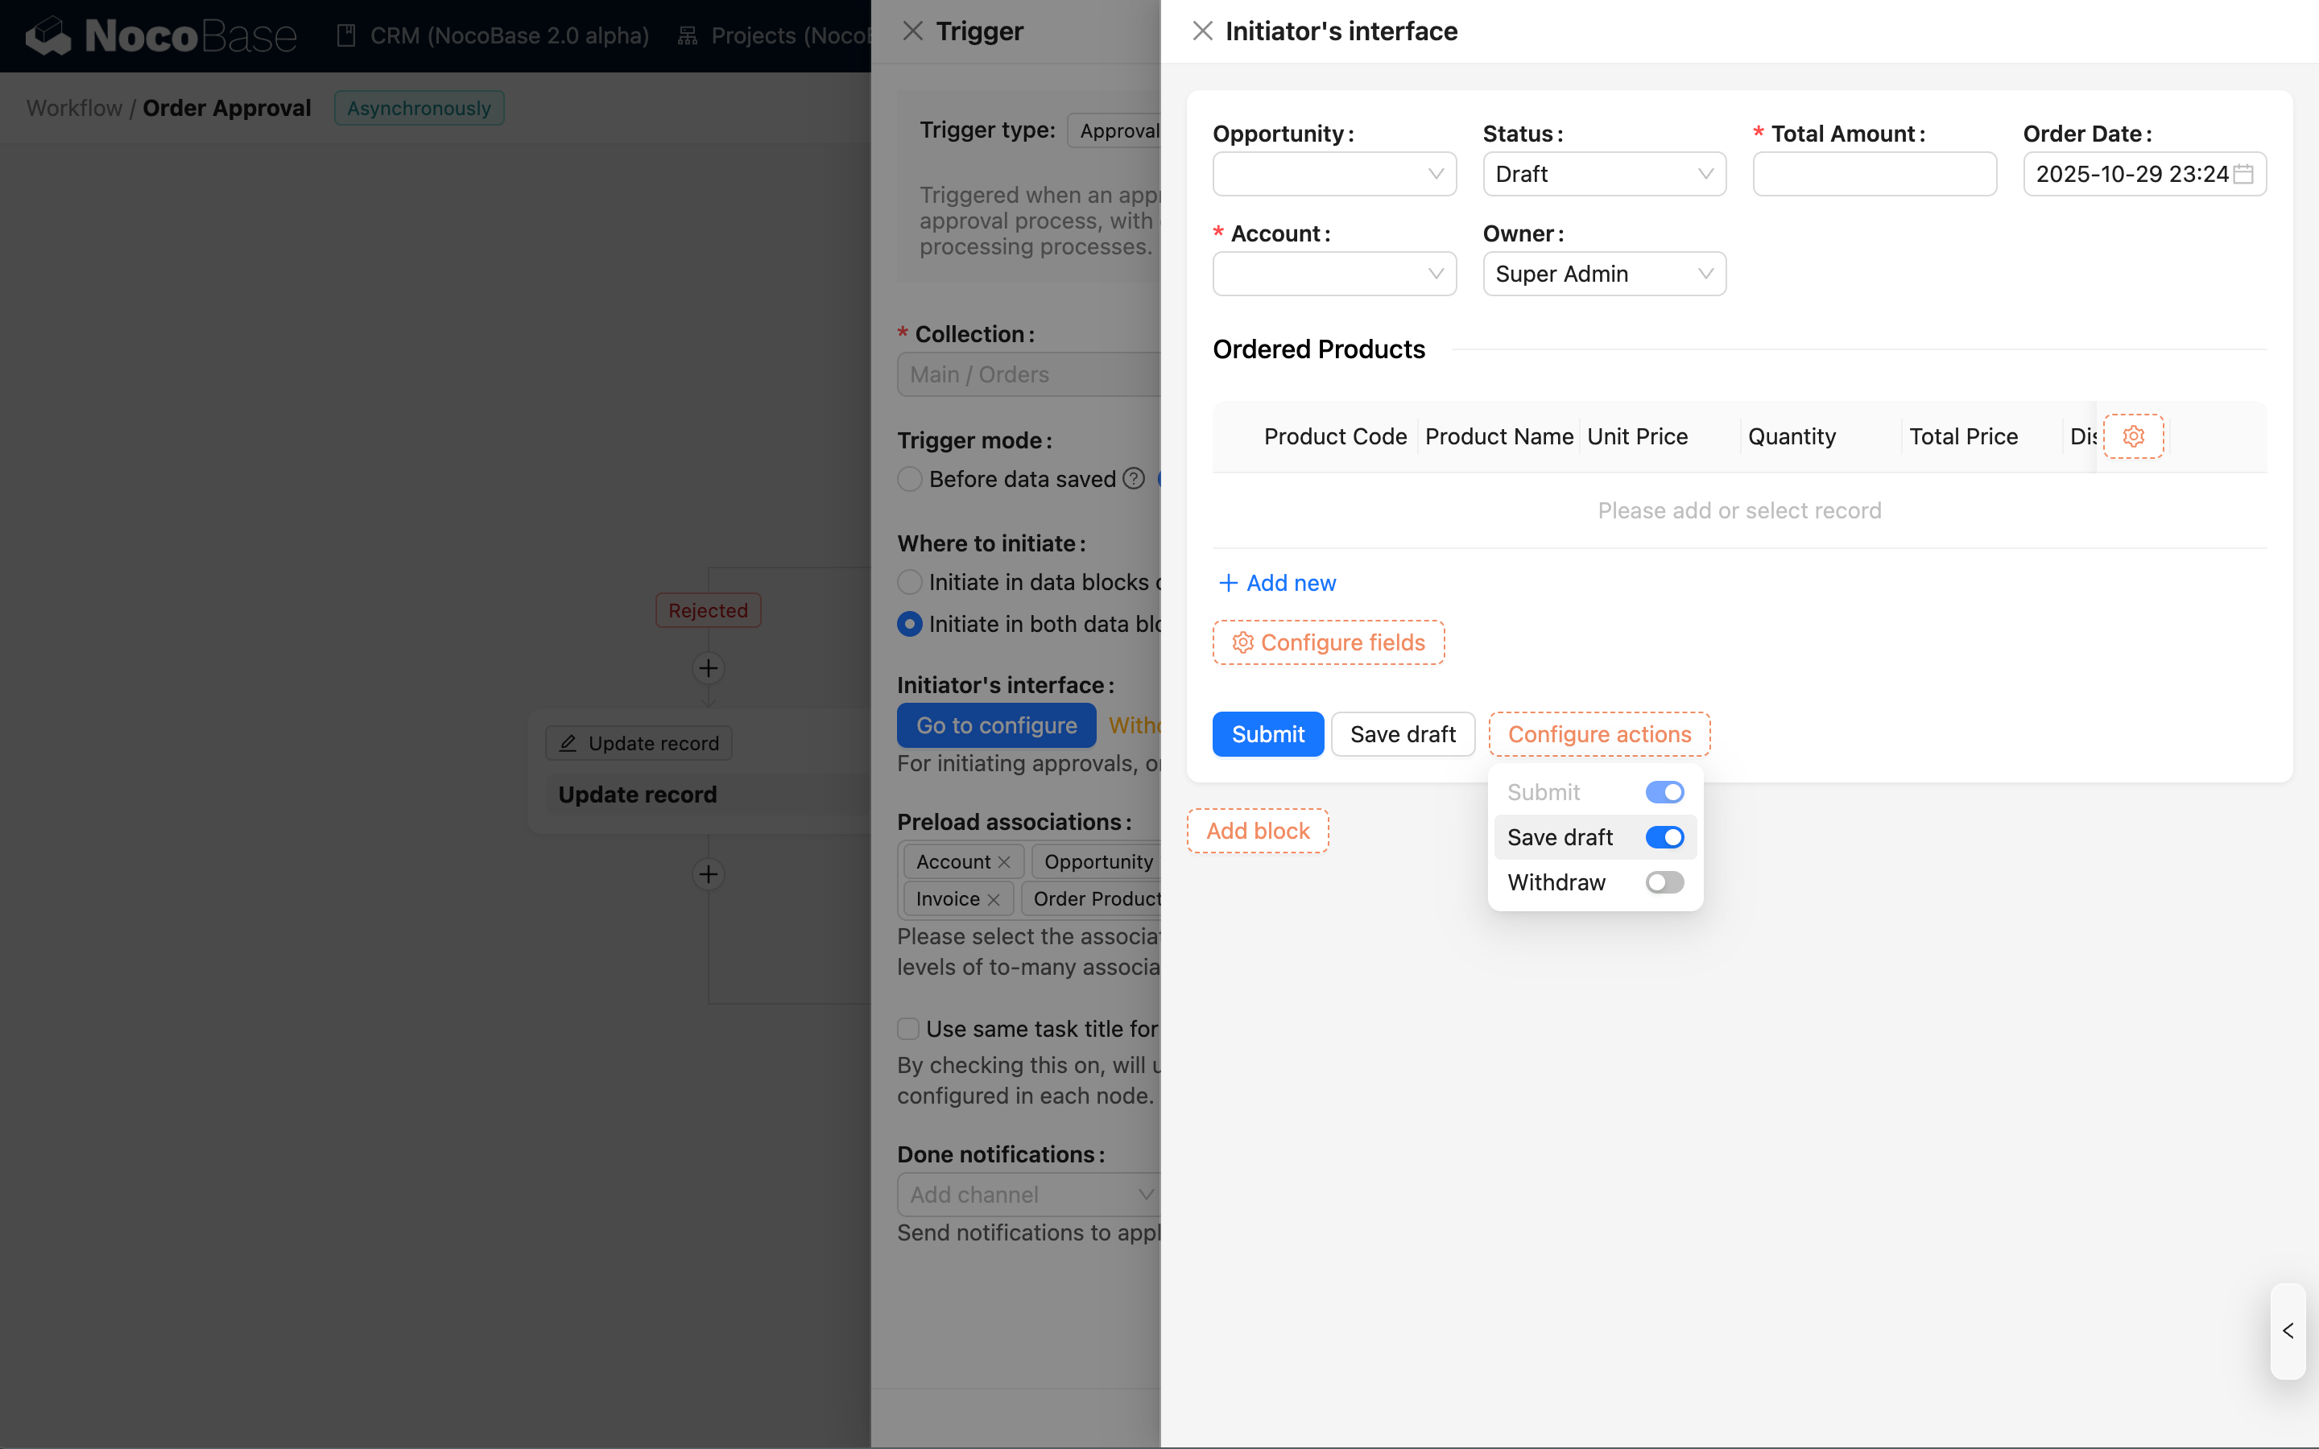Viewport: 2319px width, 1449px height.
Task: Toggle off the Save draft switch
Action: (1664, 836)
